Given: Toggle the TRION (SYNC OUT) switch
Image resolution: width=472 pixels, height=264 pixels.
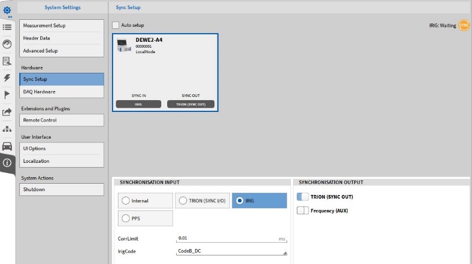Looking at the screenshot, I should (x=303, y=197).
